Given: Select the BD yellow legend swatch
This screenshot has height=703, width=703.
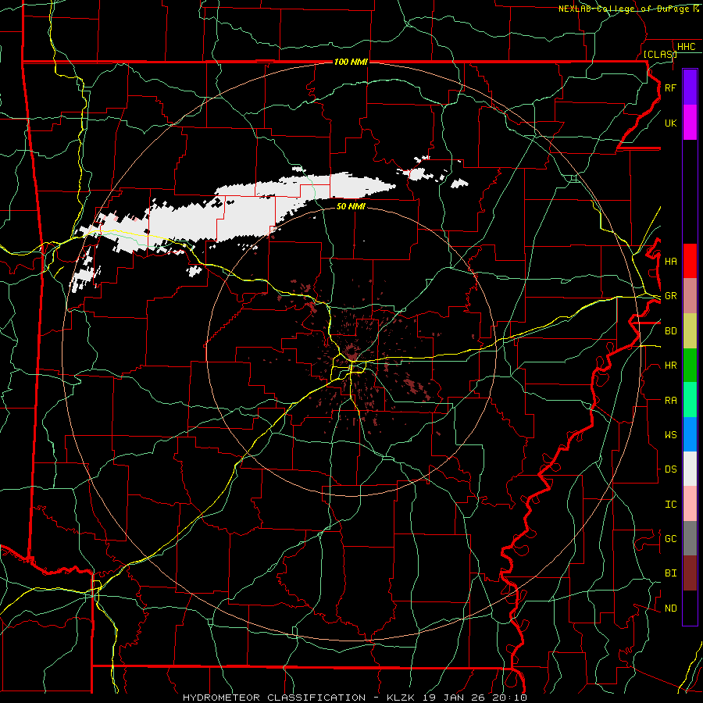Looking at the screenshot, I should 690,330.
